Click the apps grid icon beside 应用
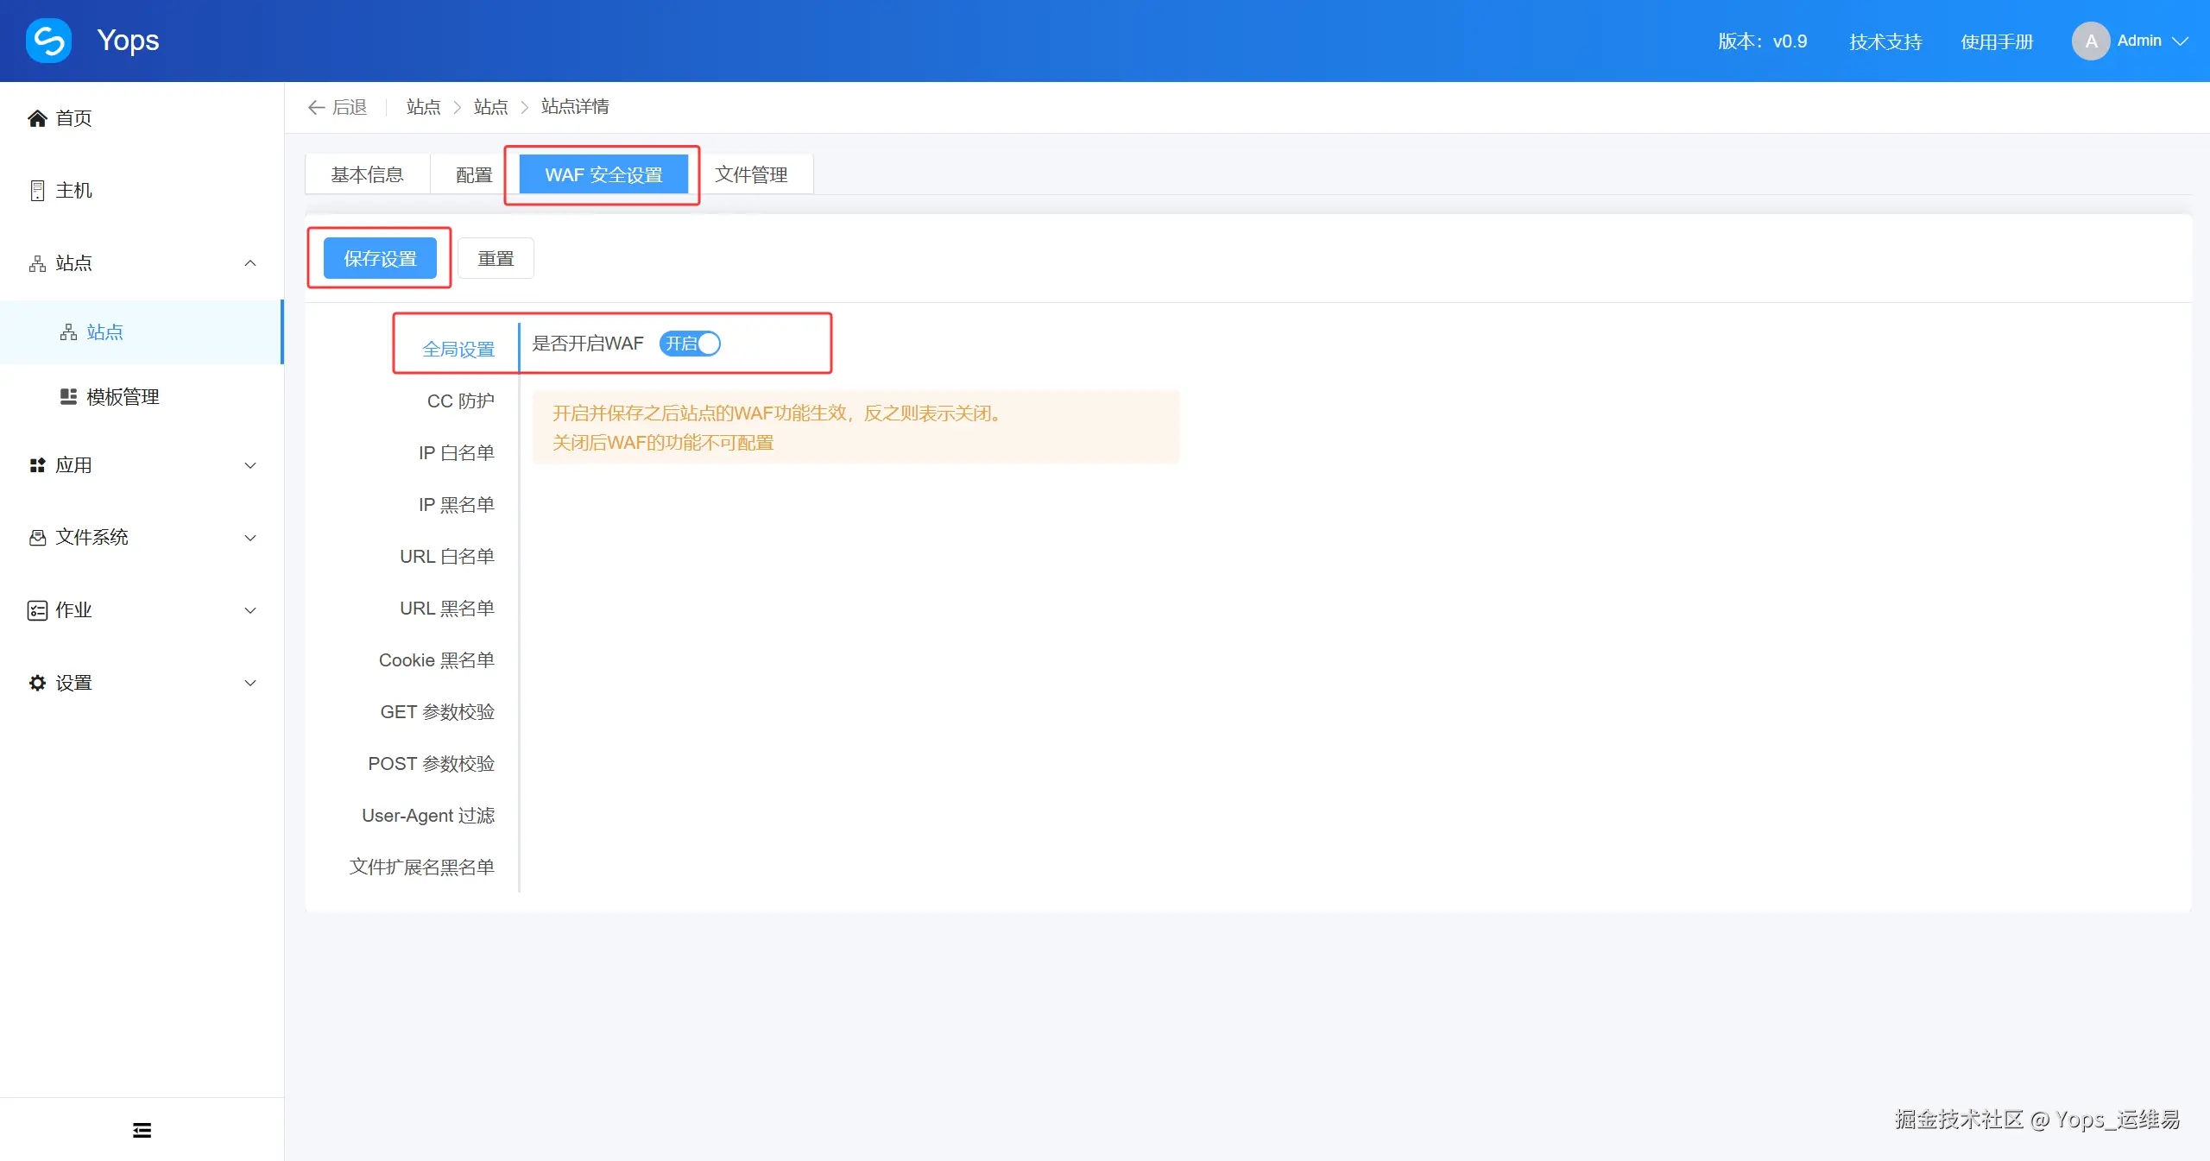Screen dimensions: 2210x1161 pos(37,465)
